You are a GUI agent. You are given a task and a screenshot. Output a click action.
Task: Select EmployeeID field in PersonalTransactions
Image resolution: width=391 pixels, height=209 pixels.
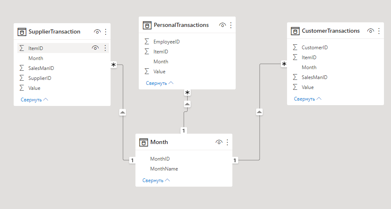[167, 42]
